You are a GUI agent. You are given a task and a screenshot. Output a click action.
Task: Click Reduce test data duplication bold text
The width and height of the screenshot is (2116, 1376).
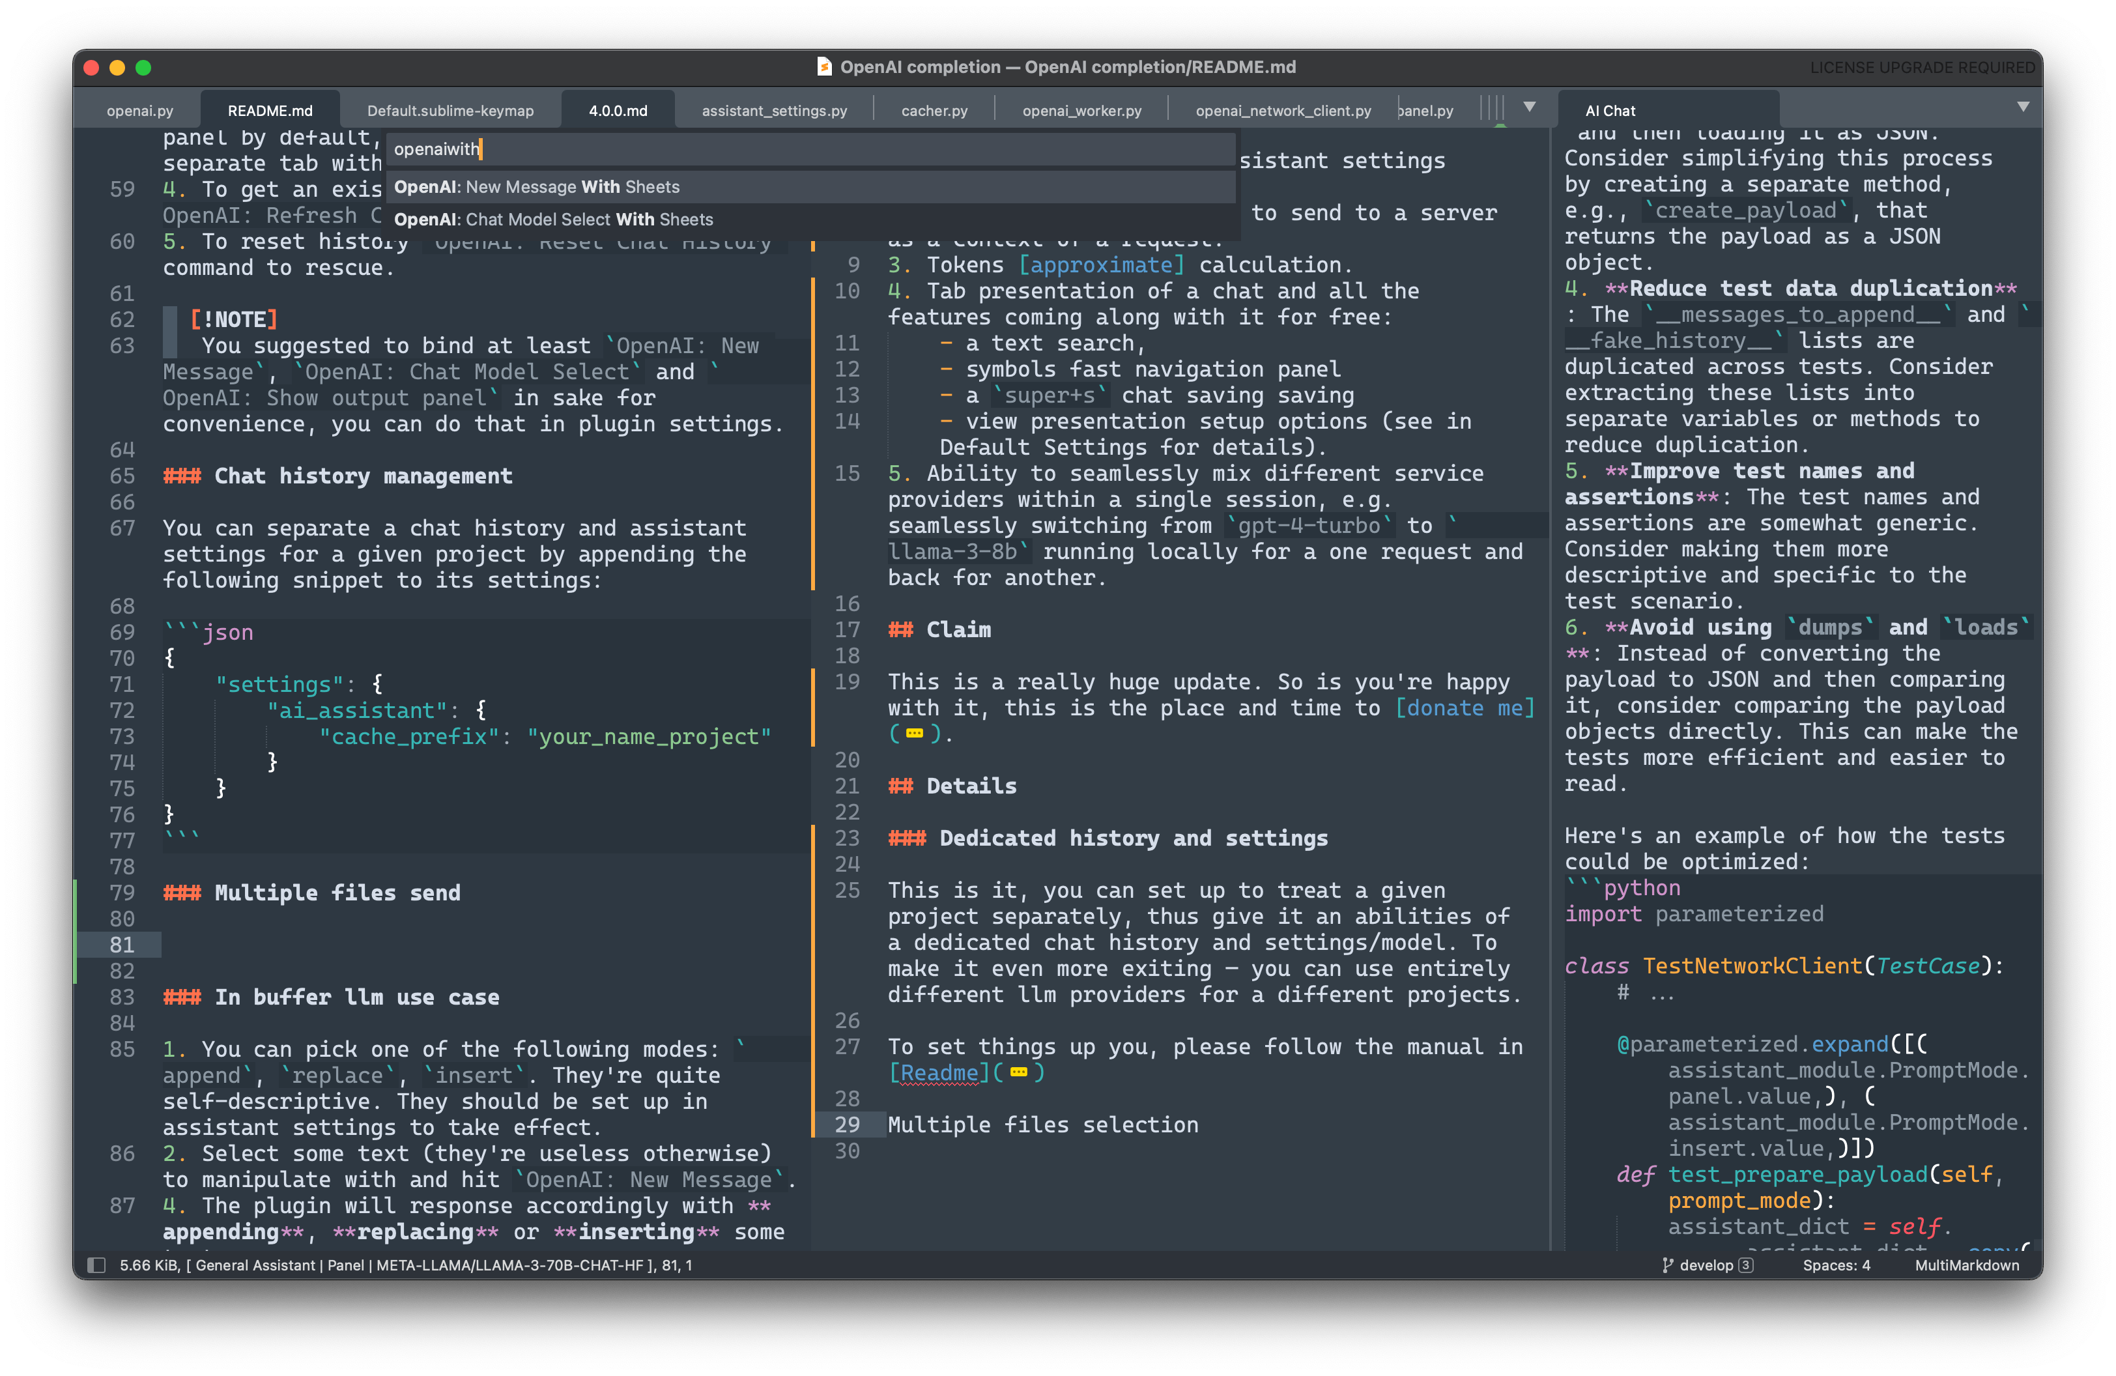coord(1810,289)
